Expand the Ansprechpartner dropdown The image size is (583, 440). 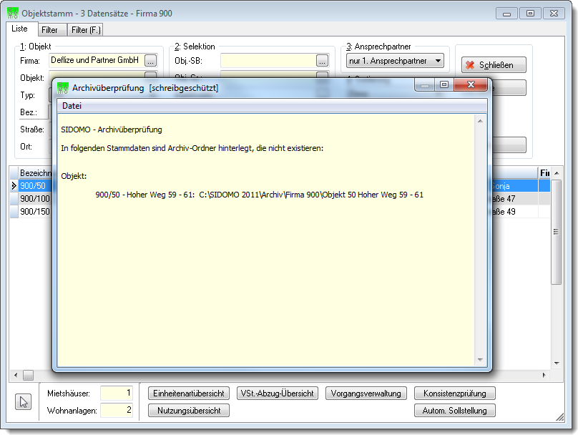(x=438, y=61)
